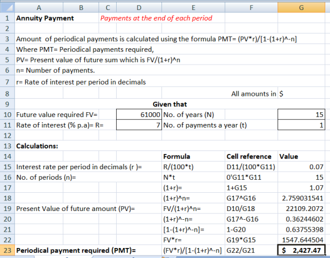The width and height of the screenshot is (330, 258).
Task: Select value cell 1.07
Action: coord(301,187)
